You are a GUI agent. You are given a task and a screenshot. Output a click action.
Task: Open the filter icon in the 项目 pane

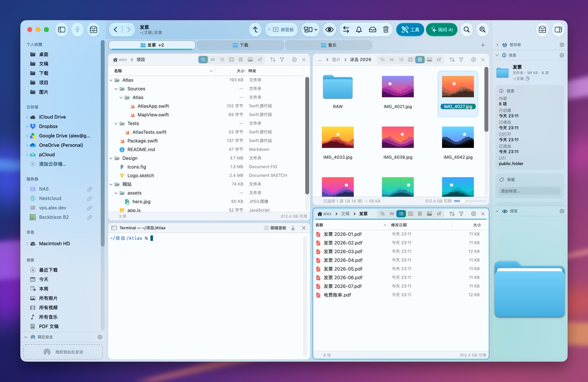point(282,60)
